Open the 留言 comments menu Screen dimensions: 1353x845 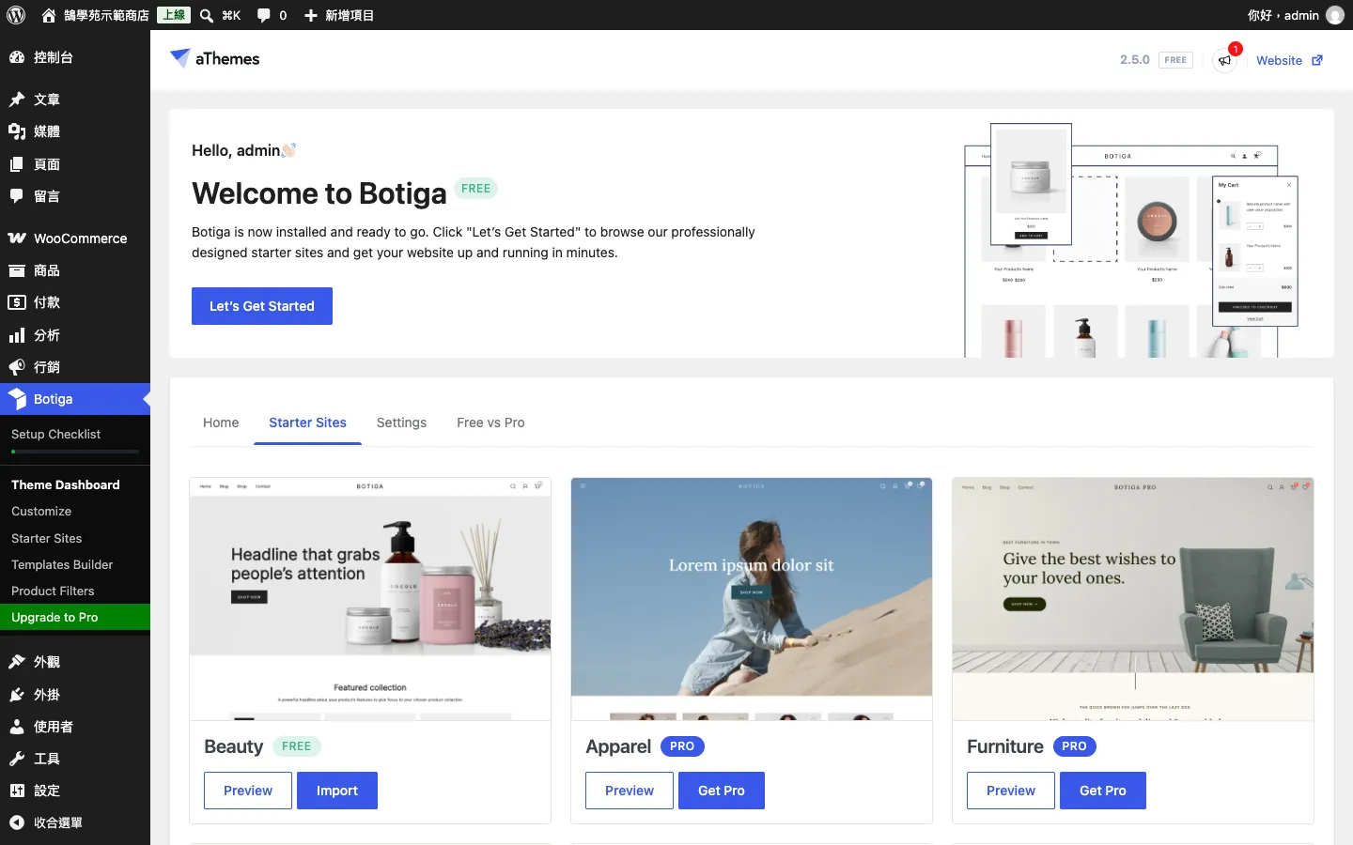pos(75,196)
